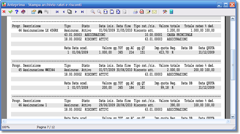Export the preview to PDF

tap(142, 12)
